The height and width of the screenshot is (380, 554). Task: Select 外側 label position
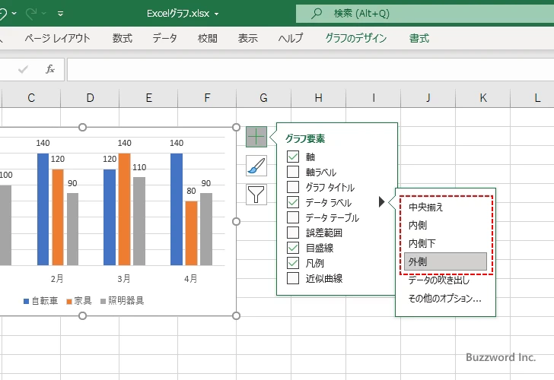[445, 261]
